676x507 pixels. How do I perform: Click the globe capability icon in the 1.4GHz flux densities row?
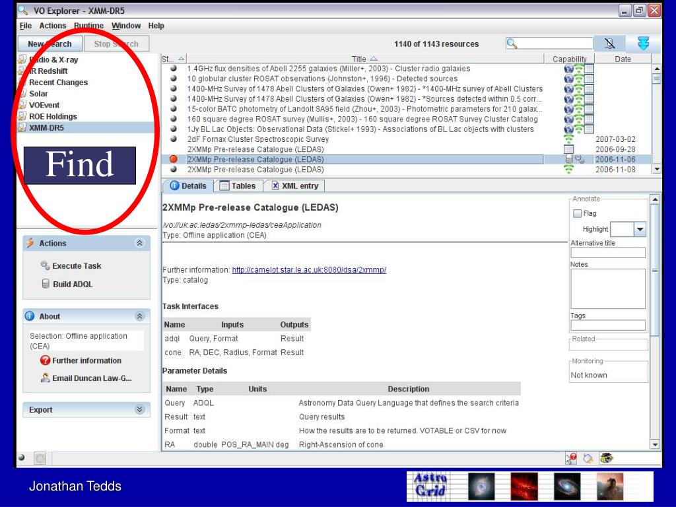(x=568, y=69)
